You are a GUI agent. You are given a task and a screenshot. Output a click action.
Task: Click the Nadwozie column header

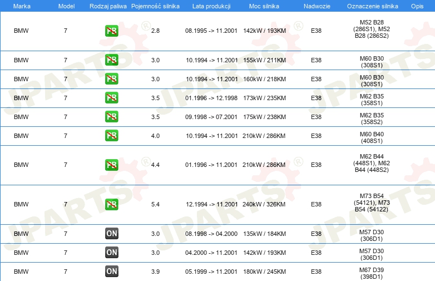[x=317, y=6]
